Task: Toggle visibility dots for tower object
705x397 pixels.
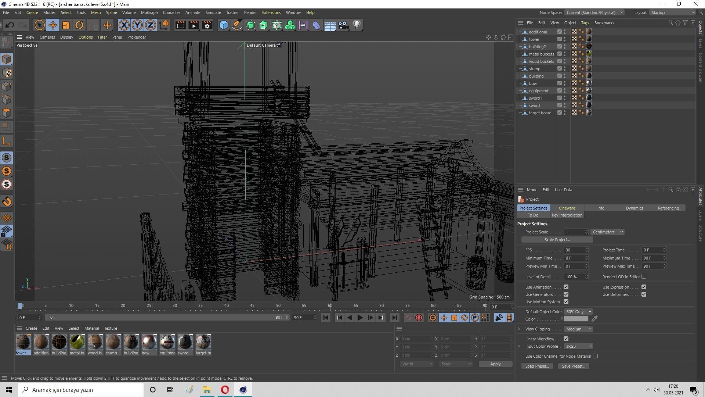Action: pyautogui.click(x=564, y=39)
